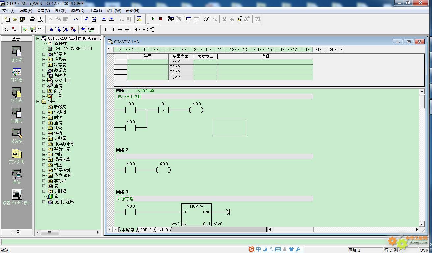Insert a coil instruction from toolbar

pyautogui.click(x=145, y=29)
